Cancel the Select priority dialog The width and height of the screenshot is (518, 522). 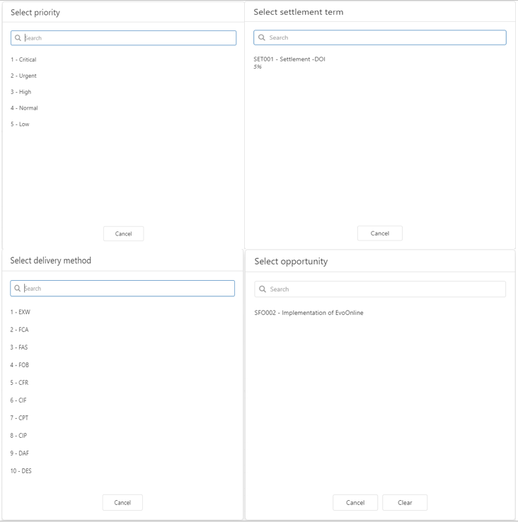click(123, 234)
